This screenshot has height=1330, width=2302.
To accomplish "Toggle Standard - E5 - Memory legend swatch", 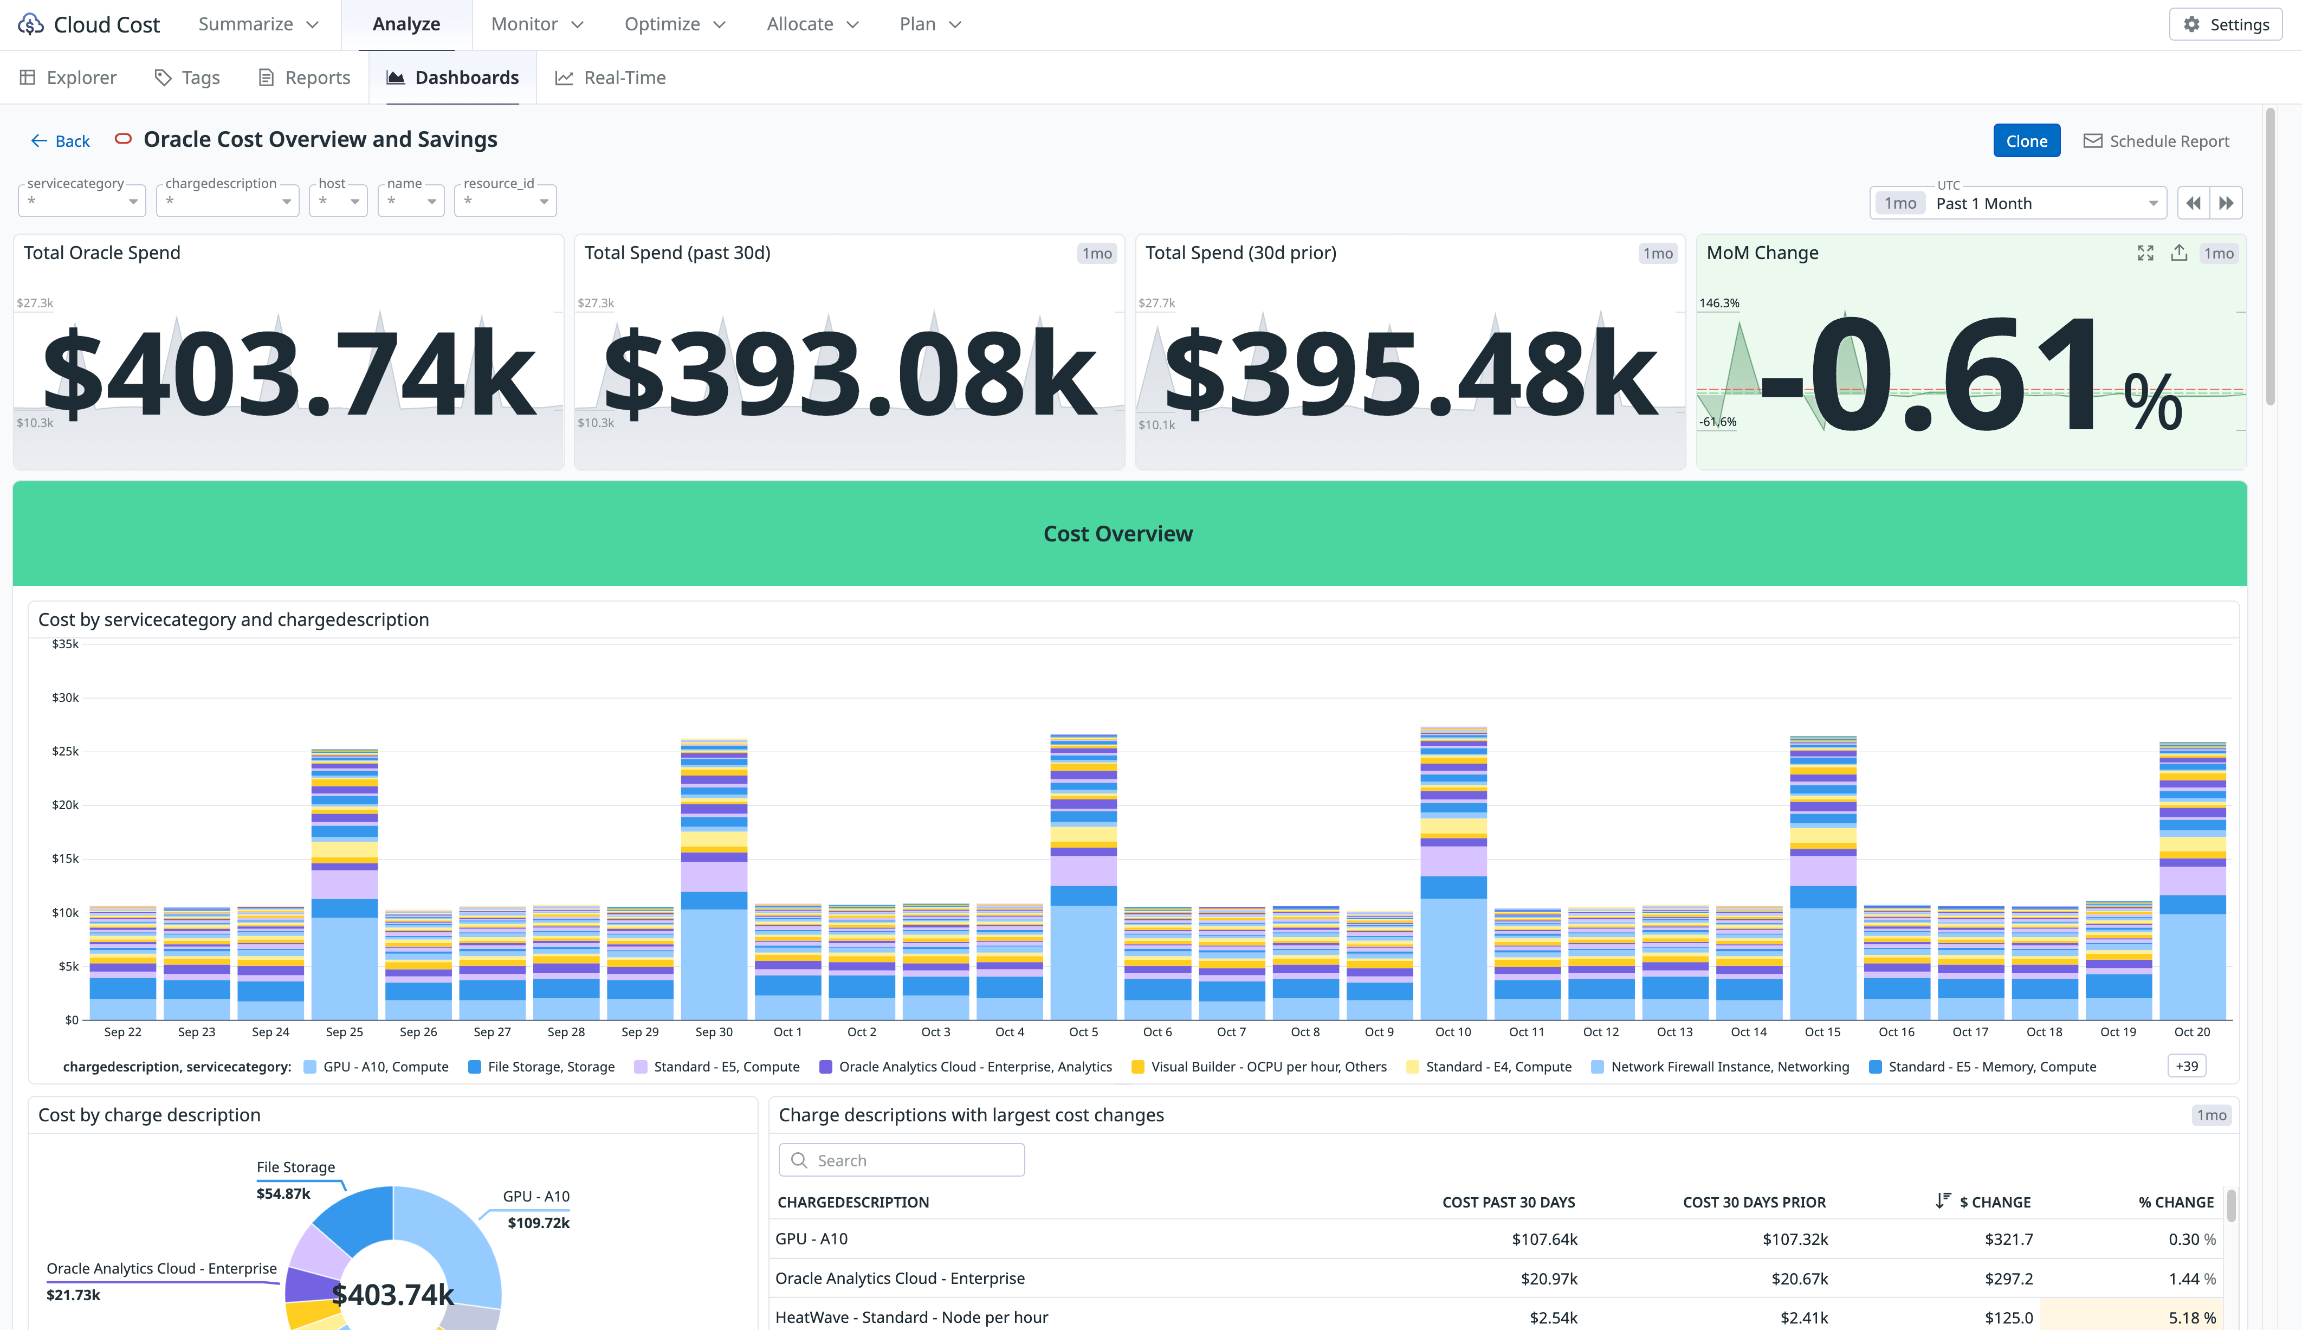I will tap(1874, 1067).
